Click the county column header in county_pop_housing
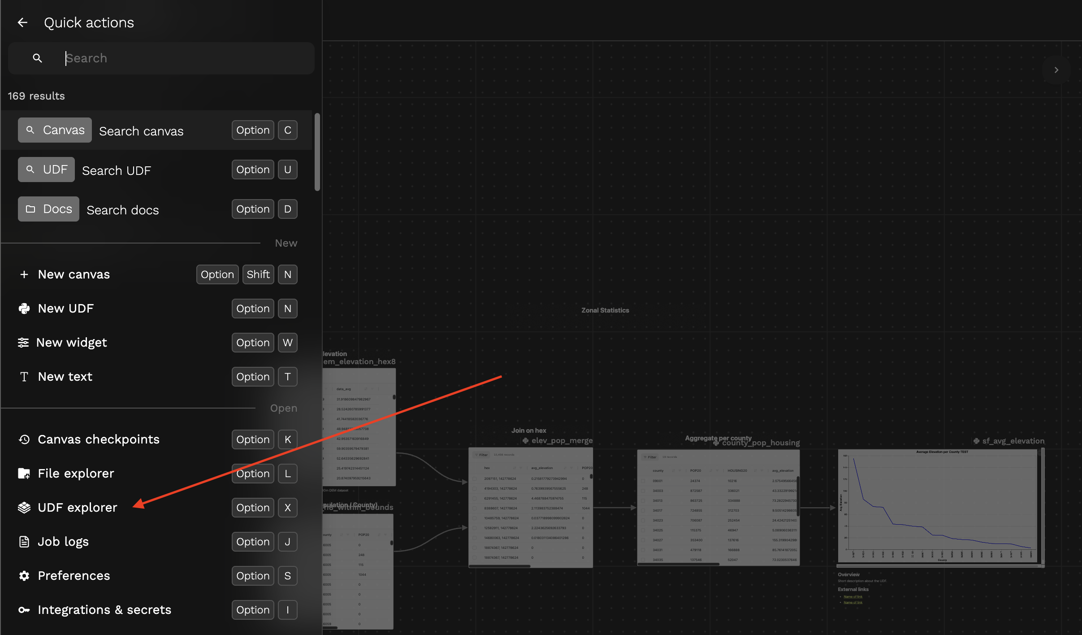1082x635 pixels. (658, 470)
